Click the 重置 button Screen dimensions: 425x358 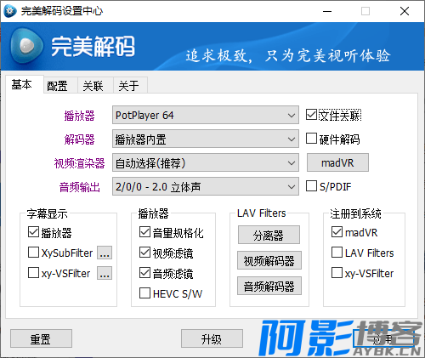pos(41,338)
